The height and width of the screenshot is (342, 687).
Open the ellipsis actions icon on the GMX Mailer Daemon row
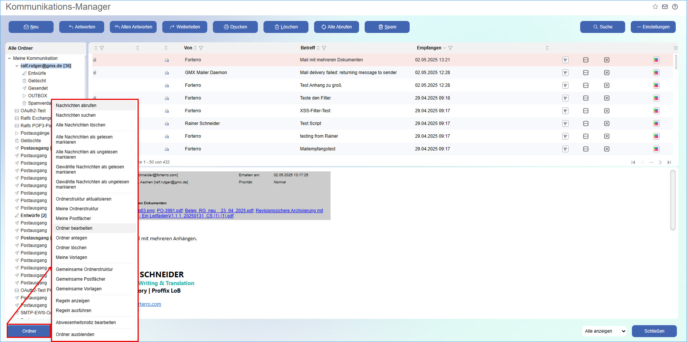pos(586,73)
